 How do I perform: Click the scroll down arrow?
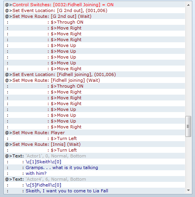coord(188,190)
